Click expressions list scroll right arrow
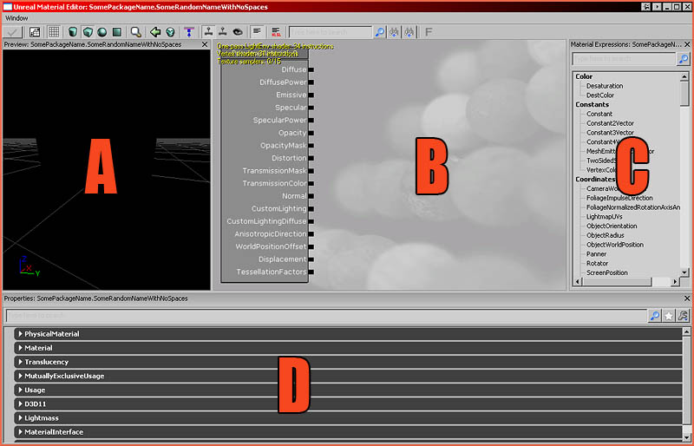 675,282
